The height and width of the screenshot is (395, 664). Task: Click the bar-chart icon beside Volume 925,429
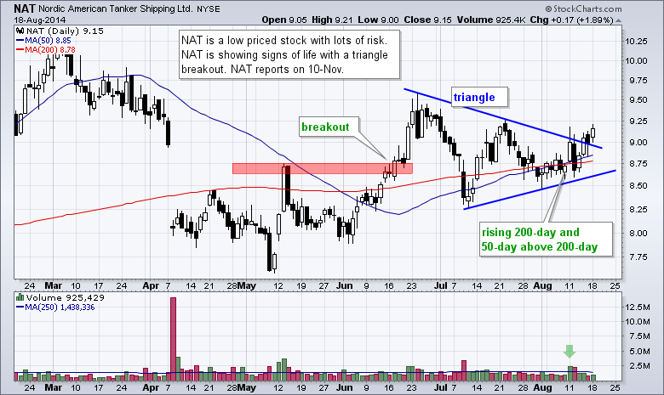coord(20,297)
